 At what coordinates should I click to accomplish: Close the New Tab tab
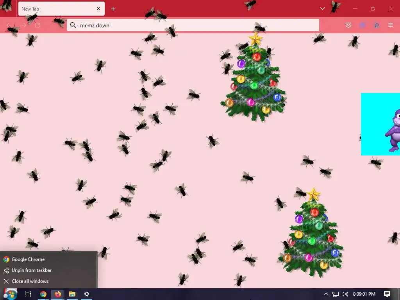[x=98, y=9]
